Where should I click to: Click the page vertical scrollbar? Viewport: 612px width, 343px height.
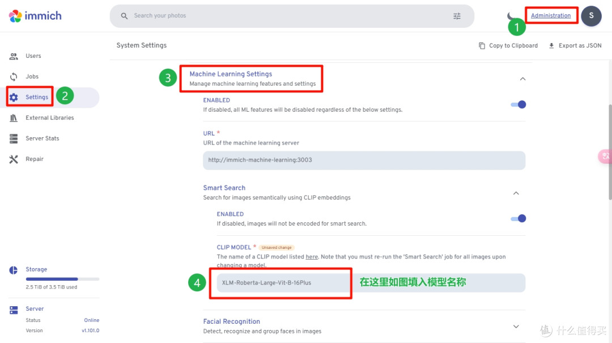click(x=610, y=152)
